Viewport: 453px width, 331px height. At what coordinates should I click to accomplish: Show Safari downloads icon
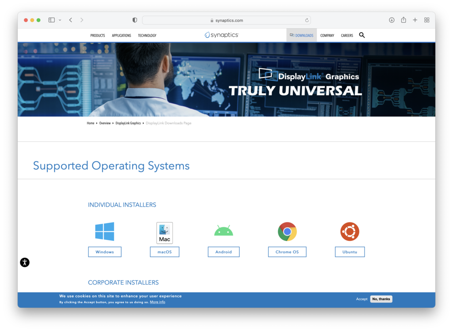point(392,20)
